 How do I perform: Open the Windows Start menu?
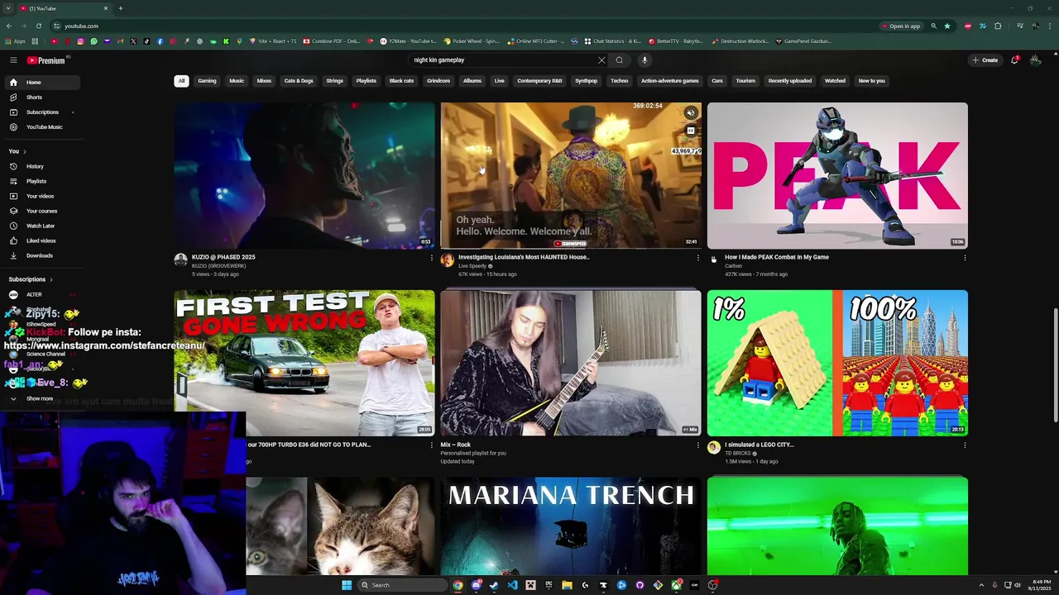[x=347, y=585]
